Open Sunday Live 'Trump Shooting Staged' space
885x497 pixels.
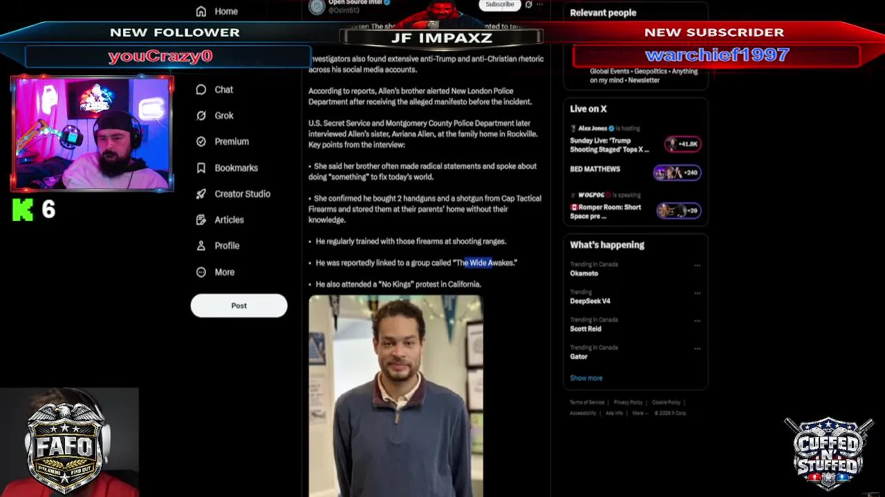610,145
